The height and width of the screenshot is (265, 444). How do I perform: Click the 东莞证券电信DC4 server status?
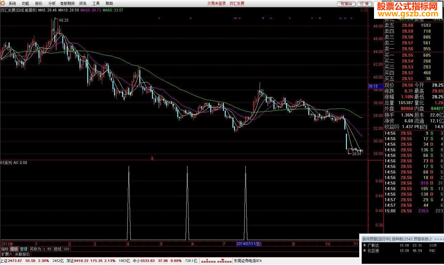pos(248,261)
